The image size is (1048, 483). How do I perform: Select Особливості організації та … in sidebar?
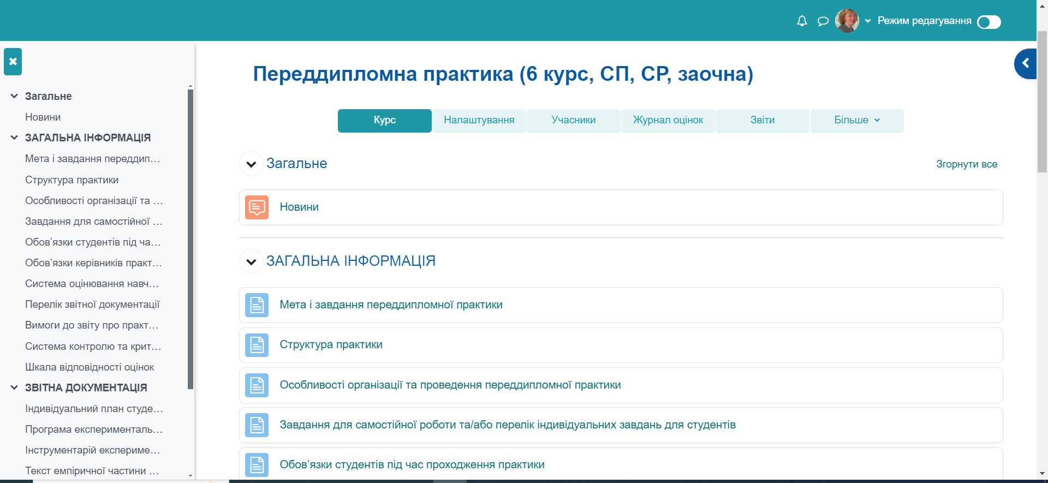point(94,200)
